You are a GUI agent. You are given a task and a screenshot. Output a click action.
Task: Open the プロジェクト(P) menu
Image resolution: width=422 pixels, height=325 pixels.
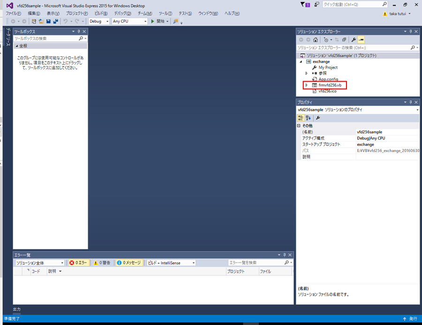coord(77,14)
